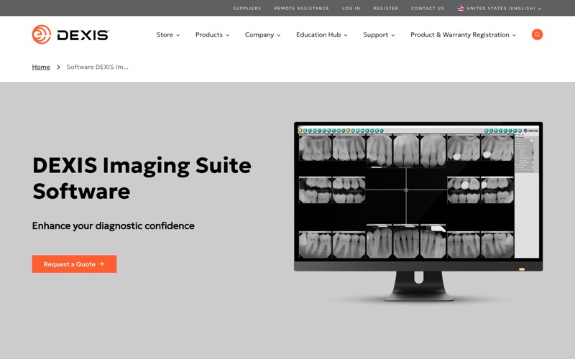
Task: Expand the Products chevron arrow
Action: click(x=227, y=35)
